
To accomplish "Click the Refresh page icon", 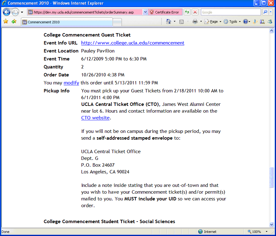I will [x=187, y=12].
